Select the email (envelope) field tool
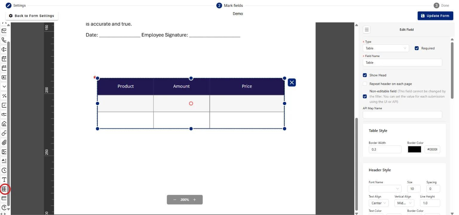459x215 pixels. point(4,31)
